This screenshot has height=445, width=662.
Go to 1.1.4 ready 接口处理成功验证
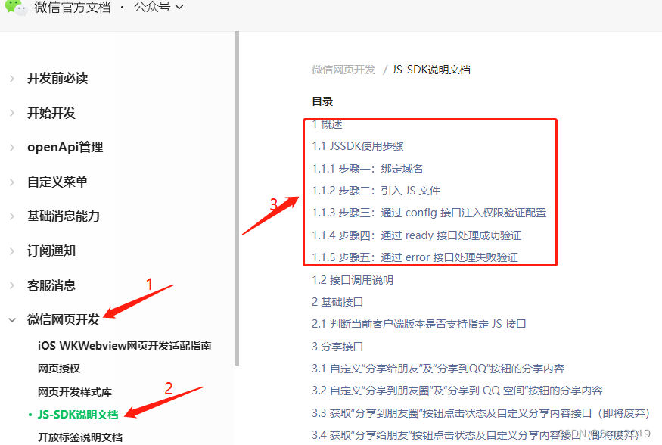tap(417, 235)
